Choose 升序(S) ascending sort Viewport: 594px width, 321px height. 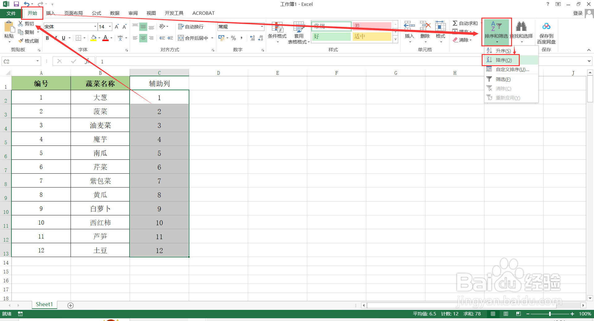(x=511, y=51)
